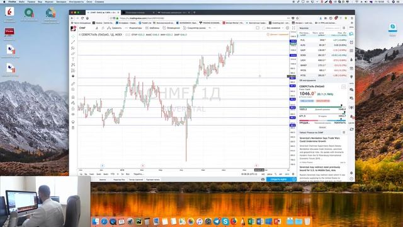The image size is (403, 227).
Task: Toggle the расш extended hours option
Action: [x=263, y=174]
